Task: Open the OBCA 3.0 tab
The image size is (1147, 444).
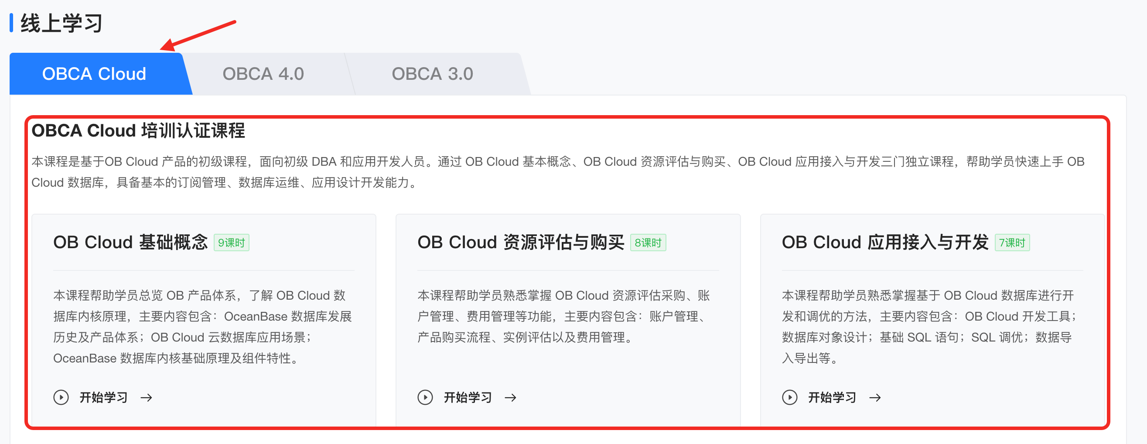Action: (432, 74)
